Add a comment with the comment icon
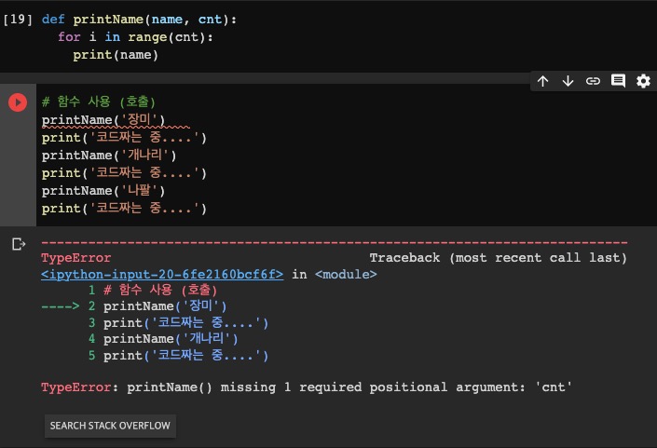Screen dimensions: 657x448 click(618, 81)
